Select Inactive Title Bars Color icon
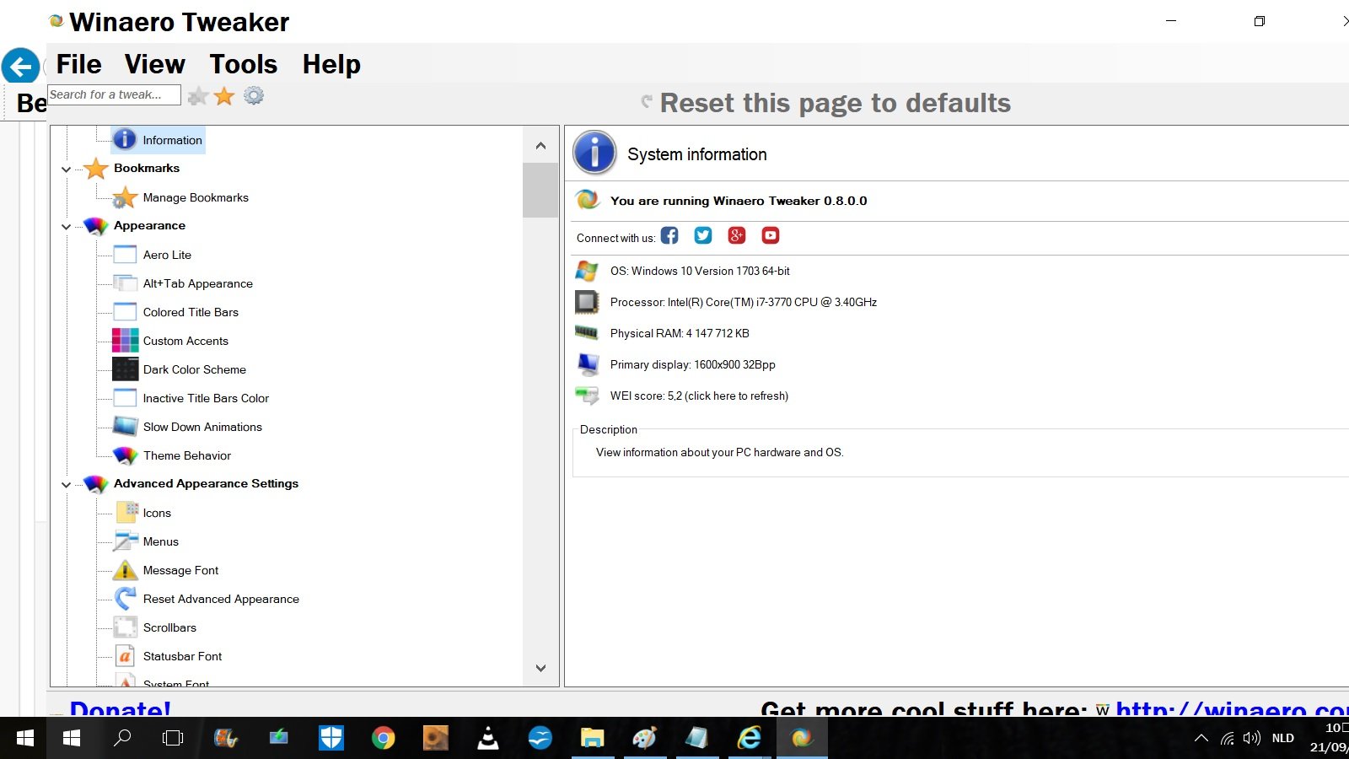The image size is (1349, 759). [125, 398]
